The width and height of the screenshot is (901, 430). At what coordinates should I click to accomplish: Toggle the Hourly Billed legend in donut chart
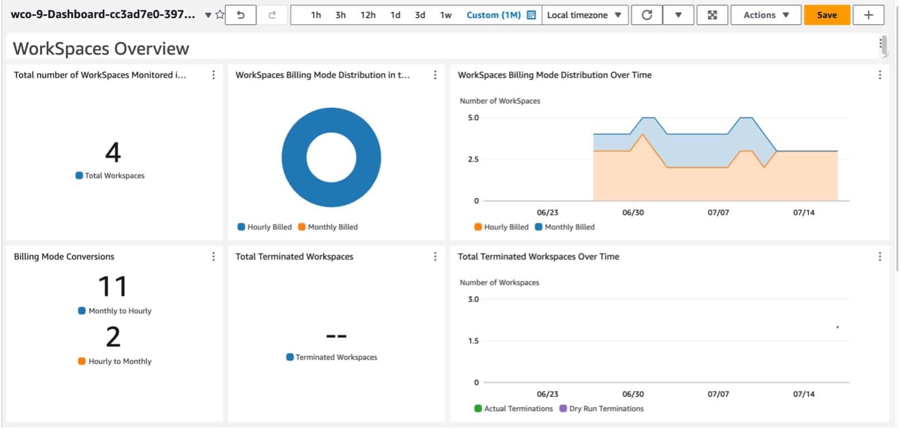pyautogui.click(x=265, y=227)
